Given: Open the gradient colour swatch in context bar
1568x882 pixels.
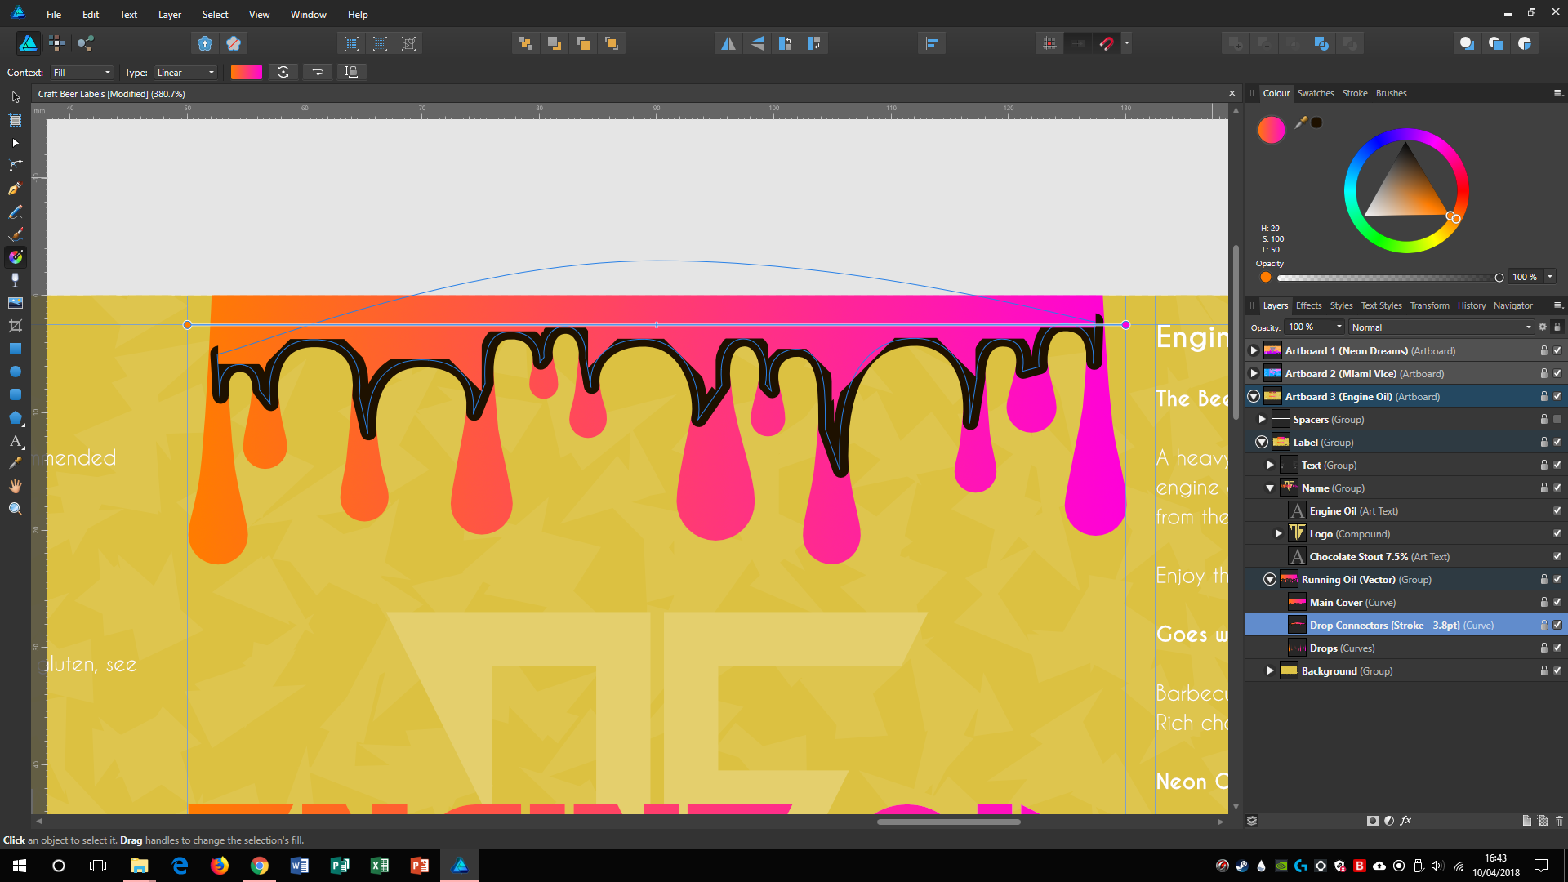Looking at the screenshot, I should [x=247, y=73].
